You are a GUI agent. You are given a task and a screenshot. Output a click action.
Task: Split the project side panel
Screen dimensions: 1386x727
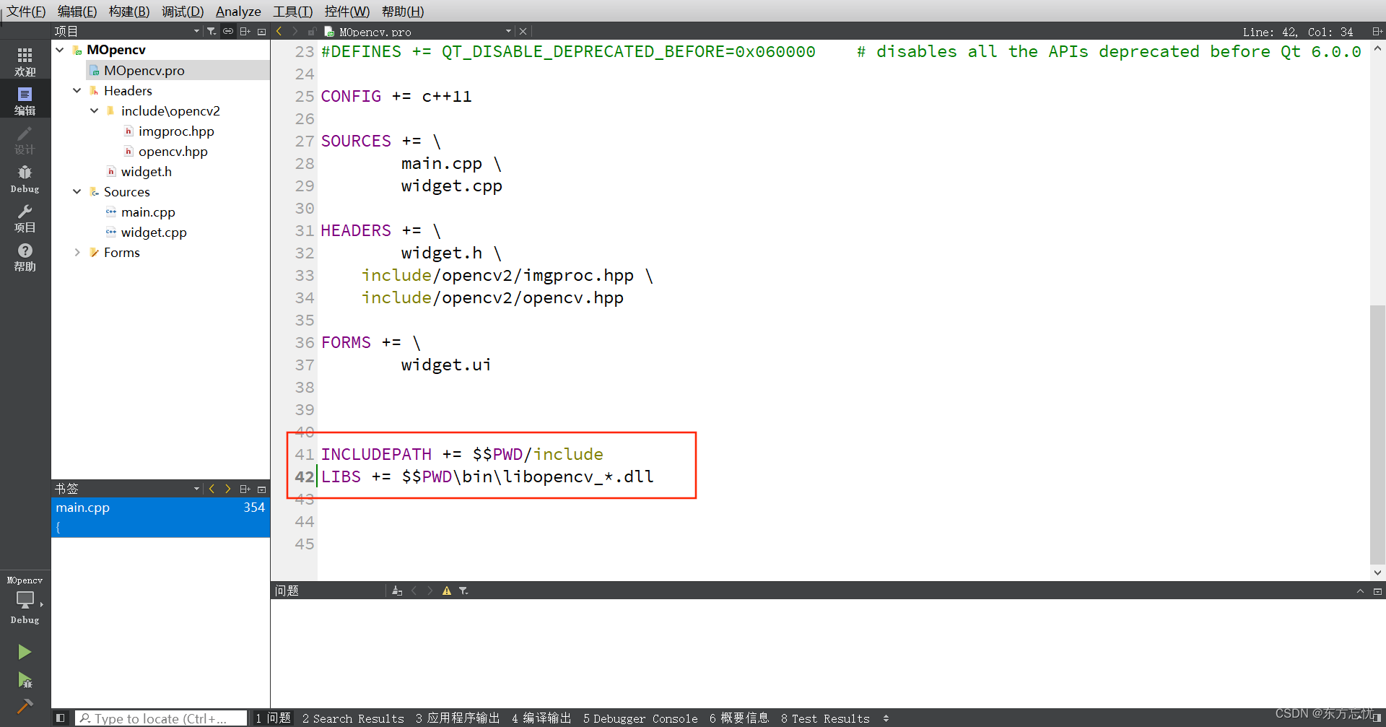(x=245, y=31)
